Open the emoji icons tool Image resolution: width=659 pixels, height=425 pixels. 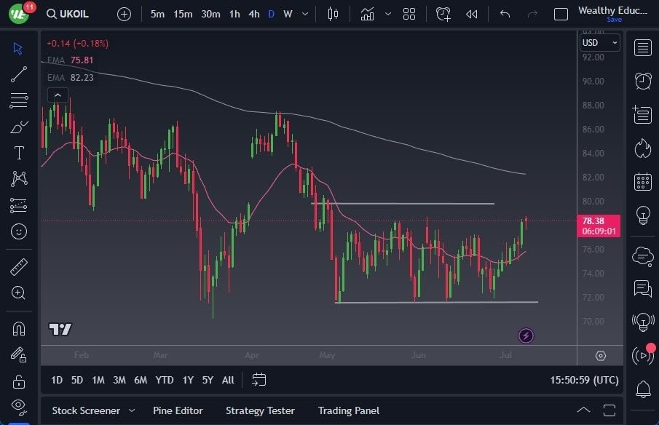(19, 231)
